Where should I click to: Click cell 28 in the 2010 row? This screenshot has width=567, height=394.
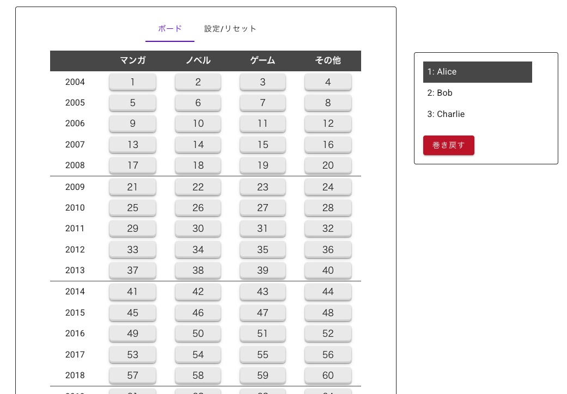328,208
